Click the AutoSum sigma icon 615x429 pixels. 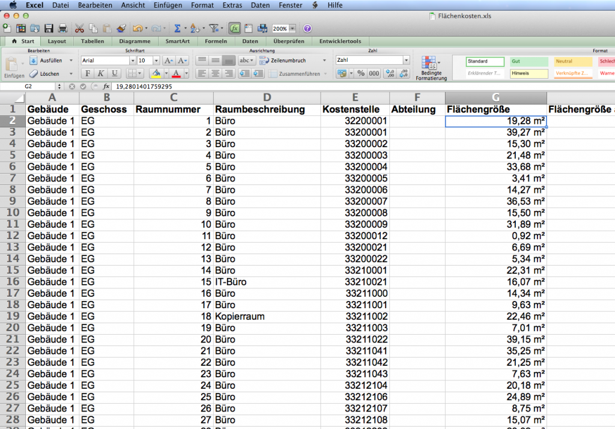point(177,28)
